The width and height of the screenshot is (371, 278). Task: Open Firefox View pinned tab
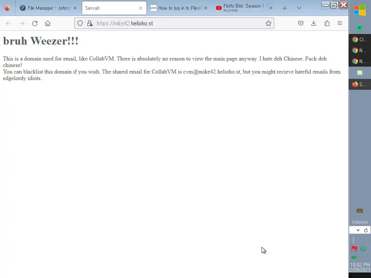pyautogui.click(x=7, y=8)
